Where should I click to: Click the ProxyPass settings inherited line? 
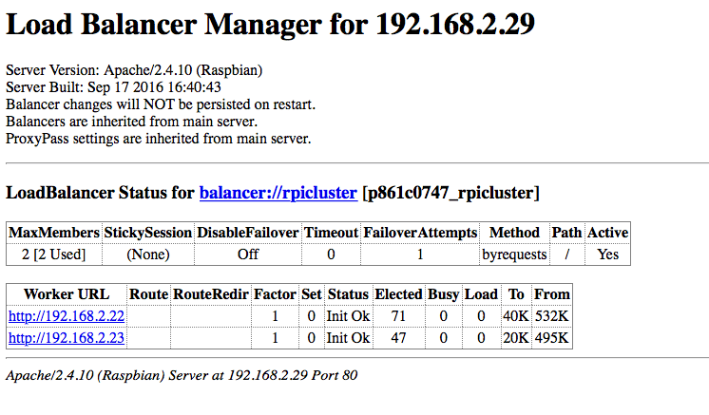click(x=159, y=139)
